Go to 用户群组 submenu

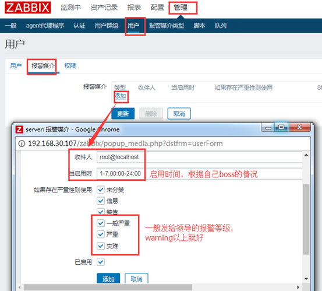pos(107,26)
